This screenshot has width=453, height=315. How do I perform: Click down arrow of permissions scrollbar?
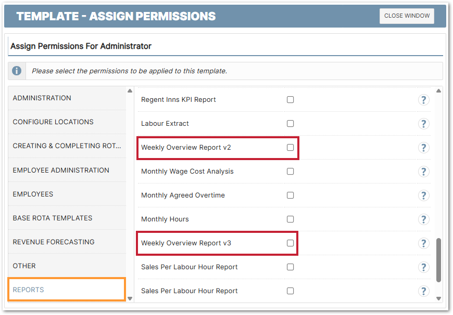point(438,298)
